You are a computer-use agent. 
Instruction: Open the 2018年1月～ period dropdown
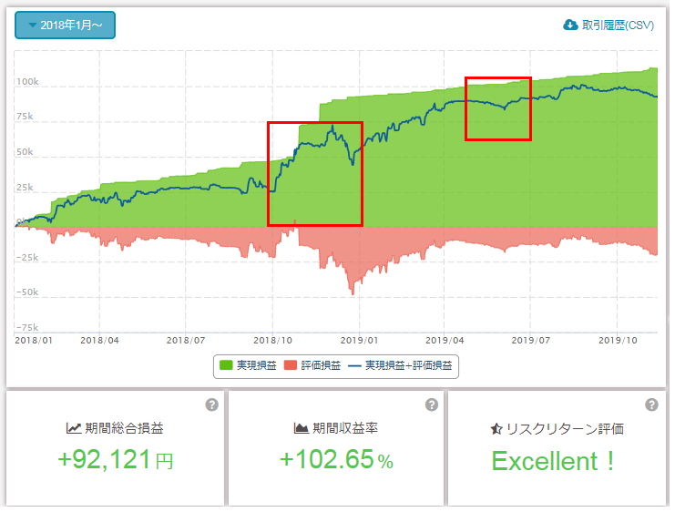[x=65, y=25]
